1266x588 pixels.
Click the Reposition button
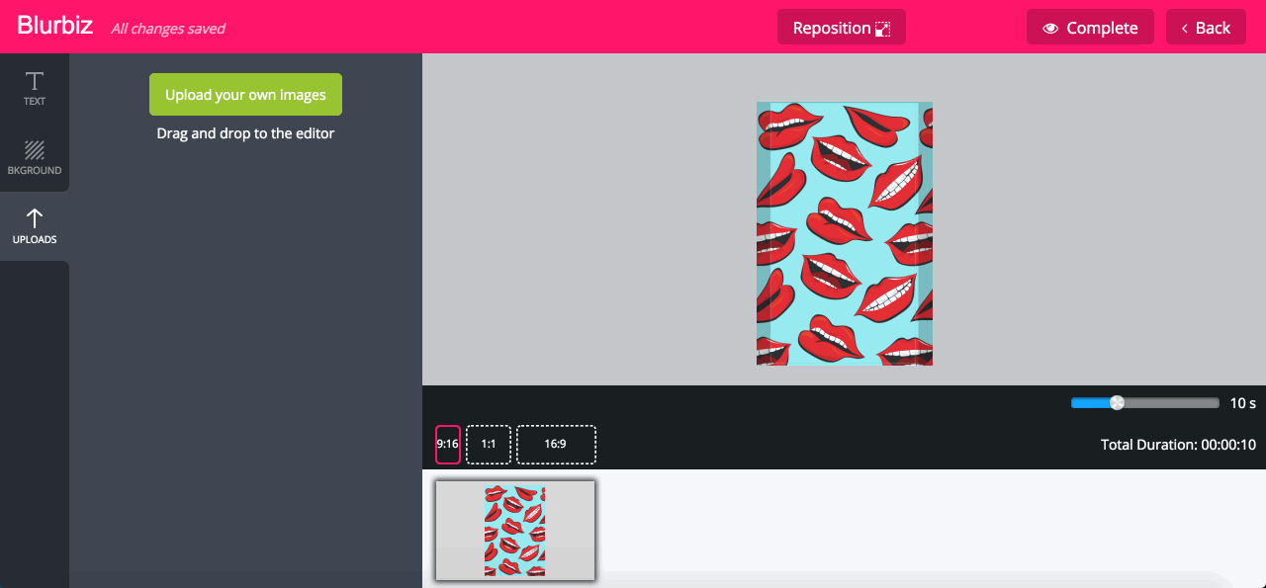pyautogui.click(x=842, y=27)
